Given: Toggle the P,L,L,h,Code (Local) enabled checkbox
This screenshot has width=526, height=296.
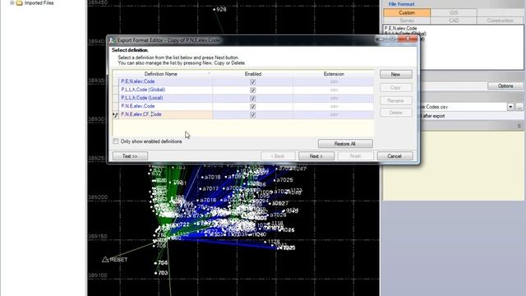Looking at the screenshot, I should [253, 99].
